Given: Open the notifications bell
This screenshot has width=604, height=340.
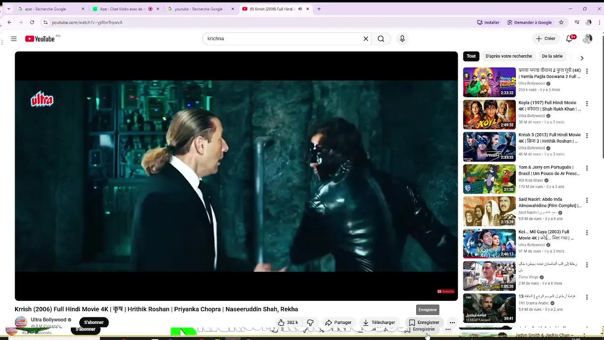Looking at the screenshot, I should 570,39.
